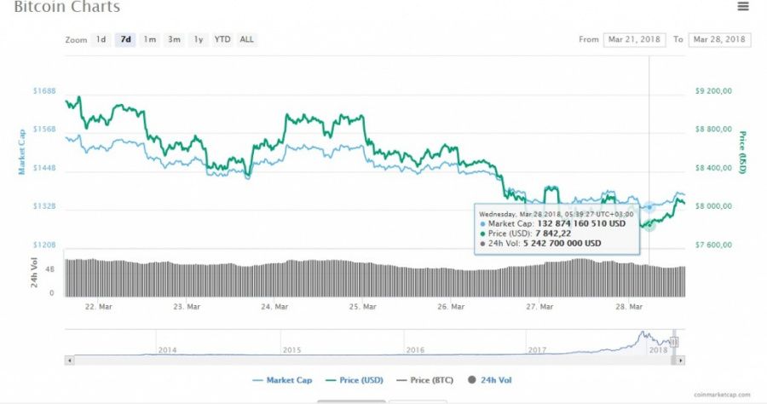Toggle the Market Cap series legend
This screenshot has height=404, width=767.
pos(282,380)
